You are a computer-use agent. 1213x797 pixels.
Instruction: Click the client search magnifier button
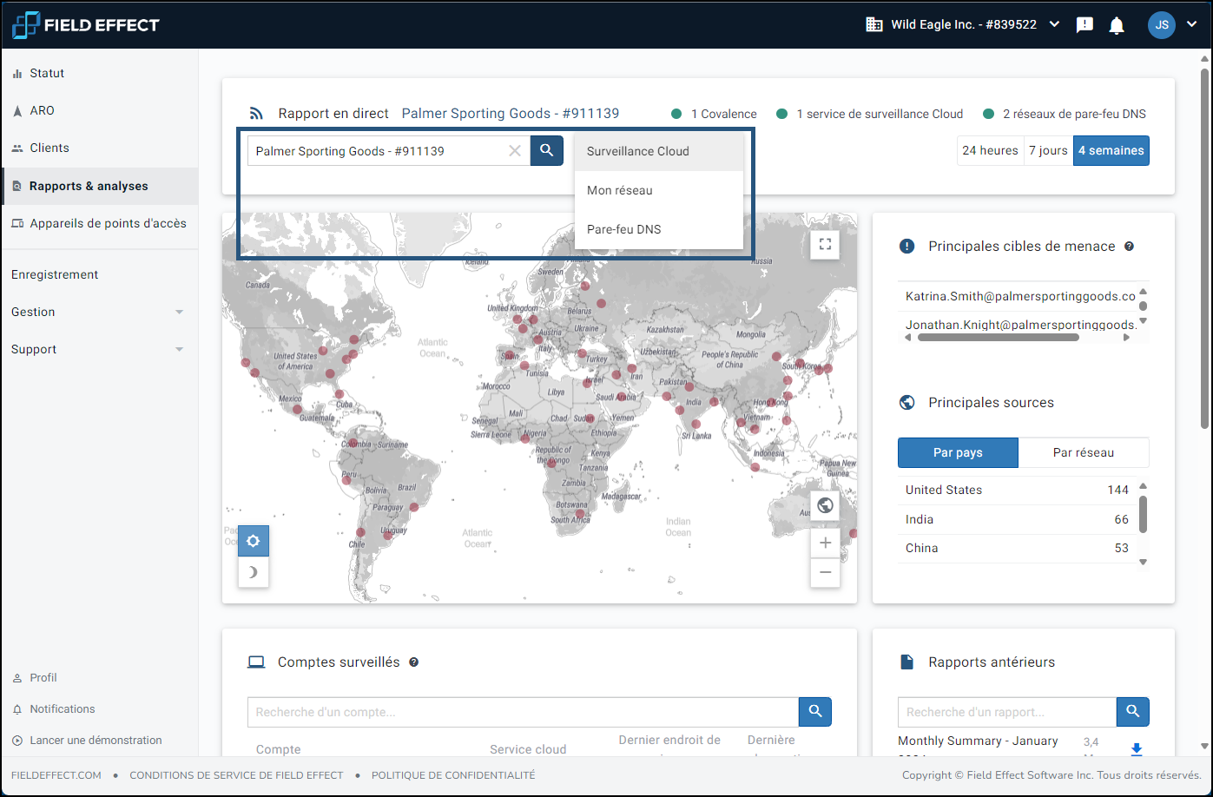[546, 150]
